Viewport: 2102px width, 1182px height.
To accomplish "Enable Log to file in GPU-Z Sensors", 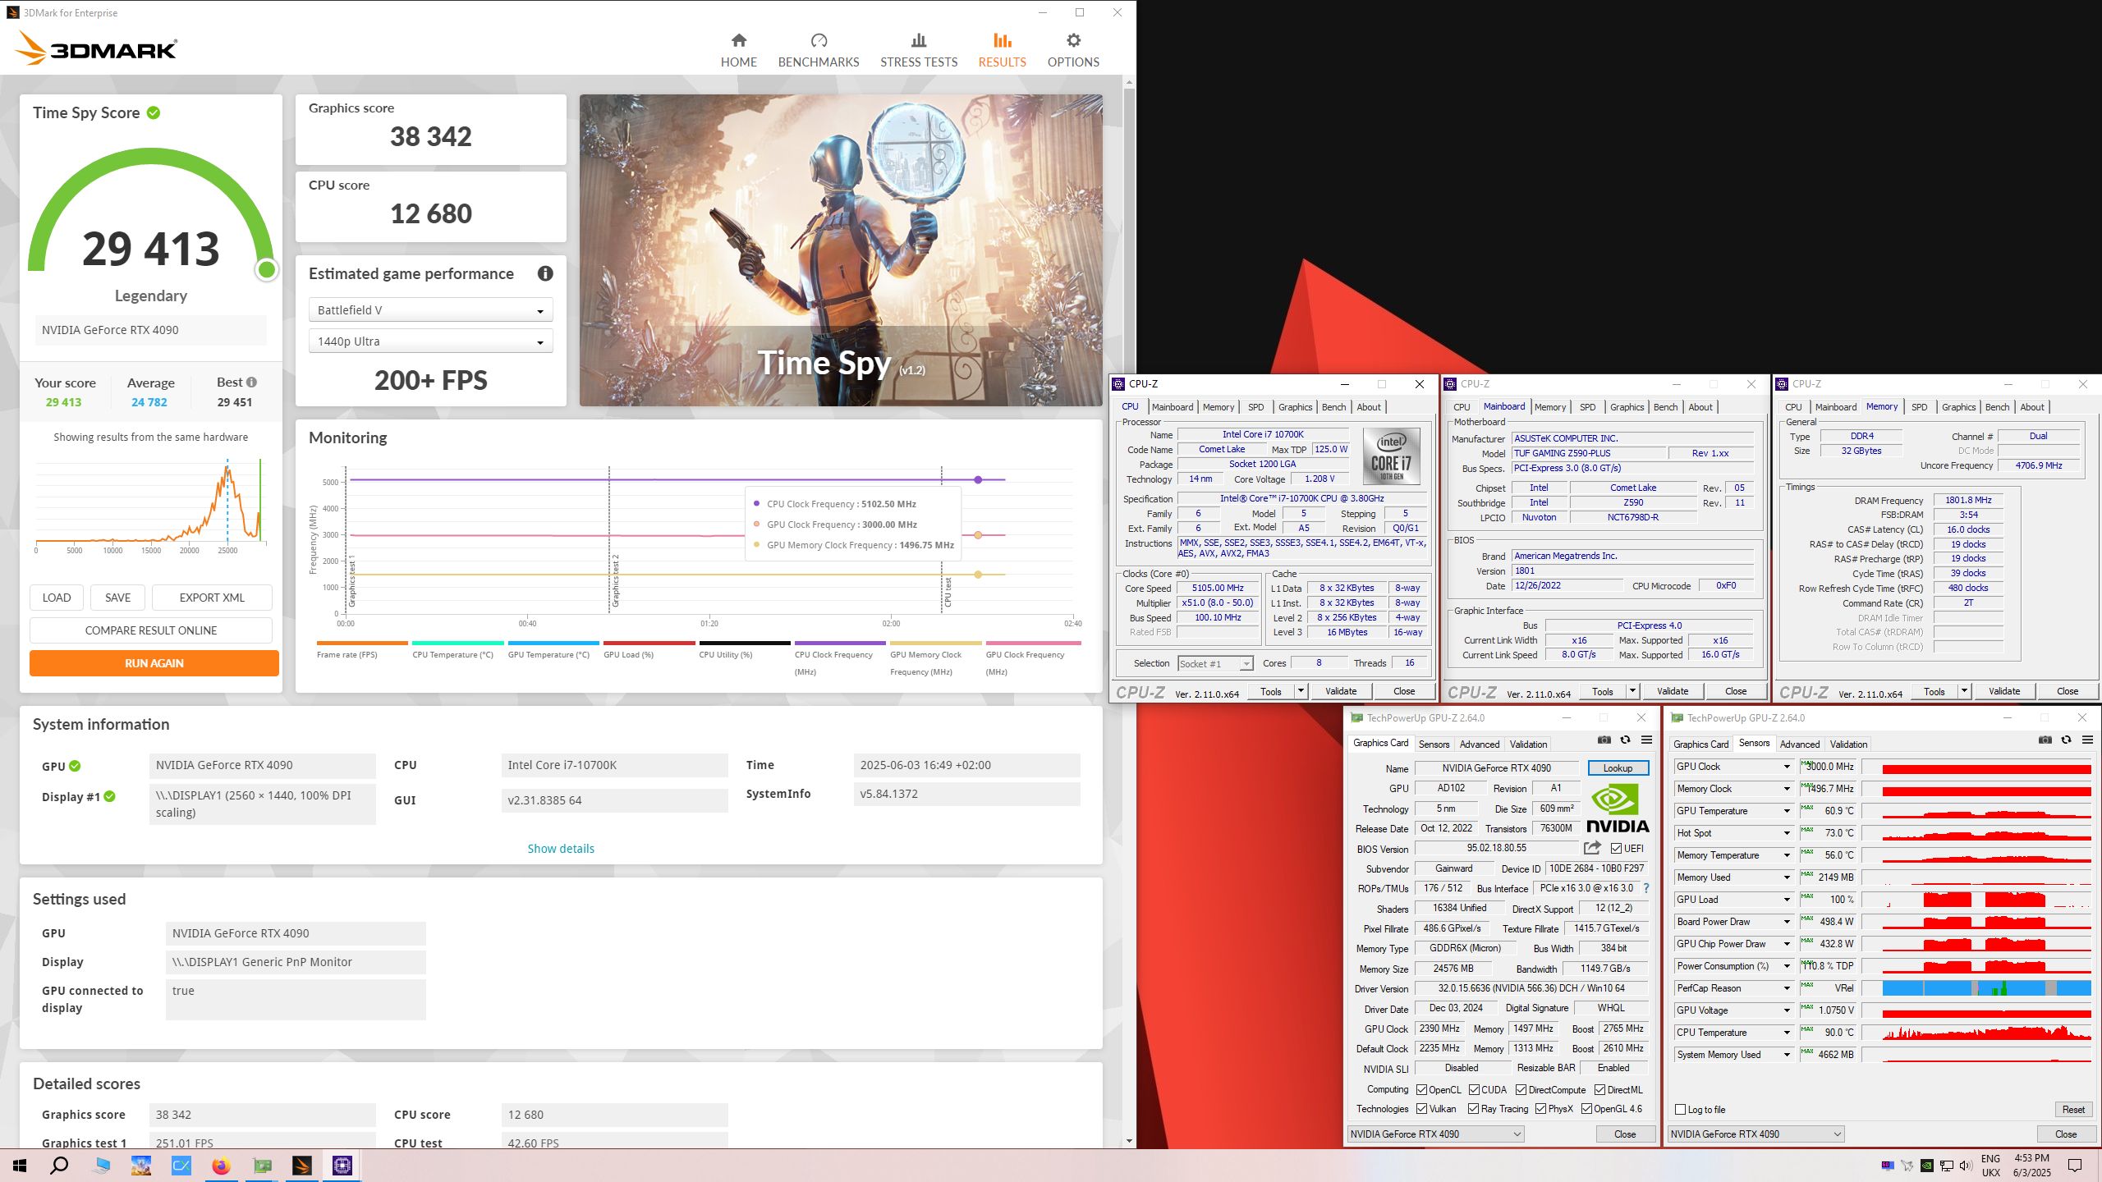I will [x=1680, y=1110].
